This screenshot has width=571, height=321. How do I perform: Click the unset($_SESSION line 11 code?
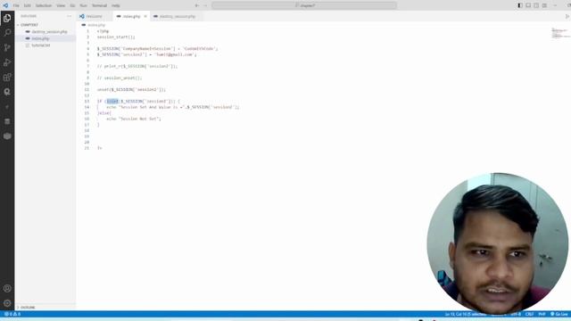(131, 89)
